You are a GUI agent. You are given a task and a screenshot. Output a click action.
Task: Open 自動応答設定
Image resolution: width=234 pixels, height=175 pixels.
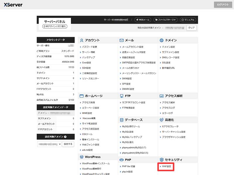128,57
